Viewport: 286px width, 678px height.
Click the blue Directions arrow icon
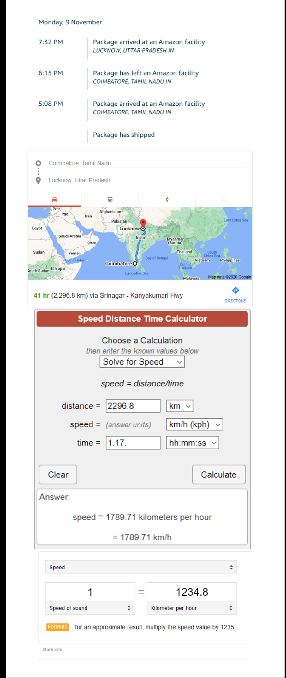tap(235, 290)
